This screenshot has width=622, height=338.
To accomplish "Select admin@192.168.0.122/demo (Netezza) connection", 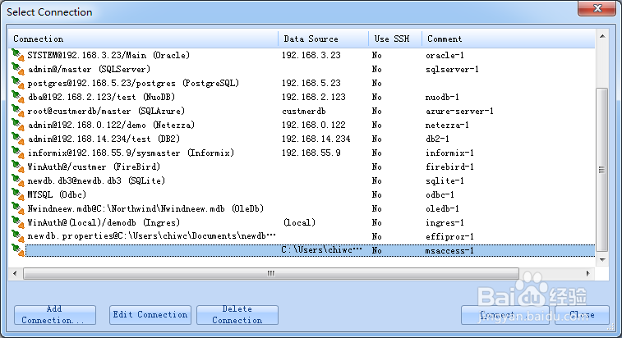I will tap(111, 125).
